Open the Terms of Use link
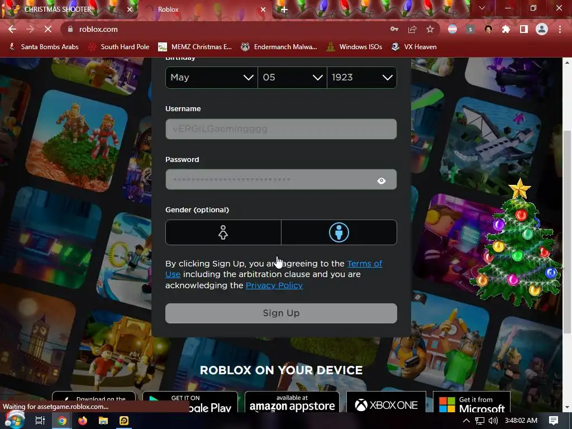This screenshot has width=572, height=429. pos(364,264)
